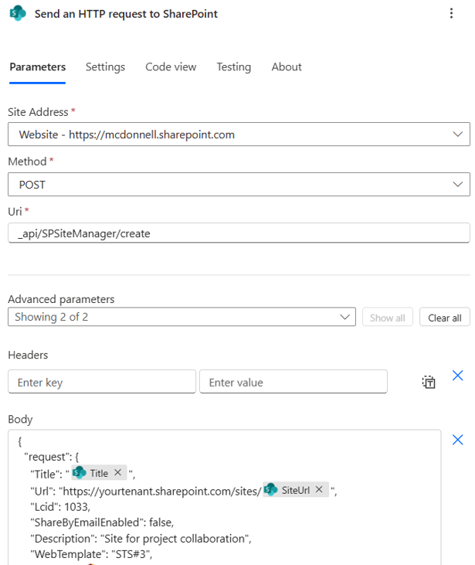Switch to the Settings tab
The width and height of the screenshot is (475, 565).
[105, 67]
